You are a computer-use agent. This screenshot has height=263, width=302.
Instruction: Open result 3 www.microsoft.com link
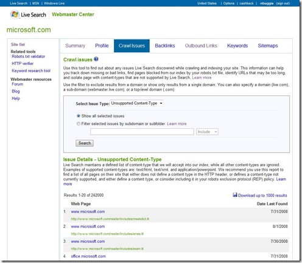[x=88, y=241]
